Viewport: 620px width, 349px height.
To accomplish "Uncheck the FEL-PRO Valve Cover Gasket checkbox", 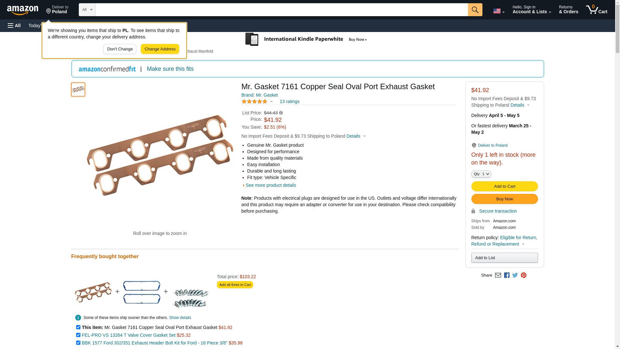I will 78,335.
